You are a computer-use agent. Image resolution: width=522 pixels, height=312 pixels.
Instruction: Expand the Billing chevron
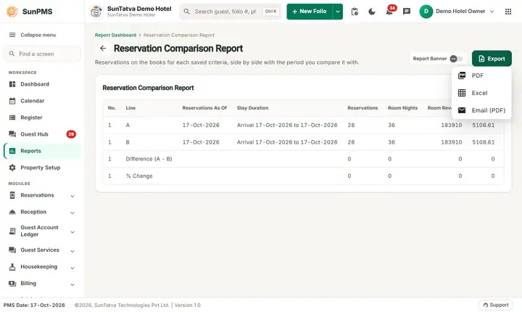pos(72,284)
